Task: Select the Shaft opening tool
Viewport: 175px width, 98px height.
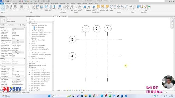Action: 115,7
